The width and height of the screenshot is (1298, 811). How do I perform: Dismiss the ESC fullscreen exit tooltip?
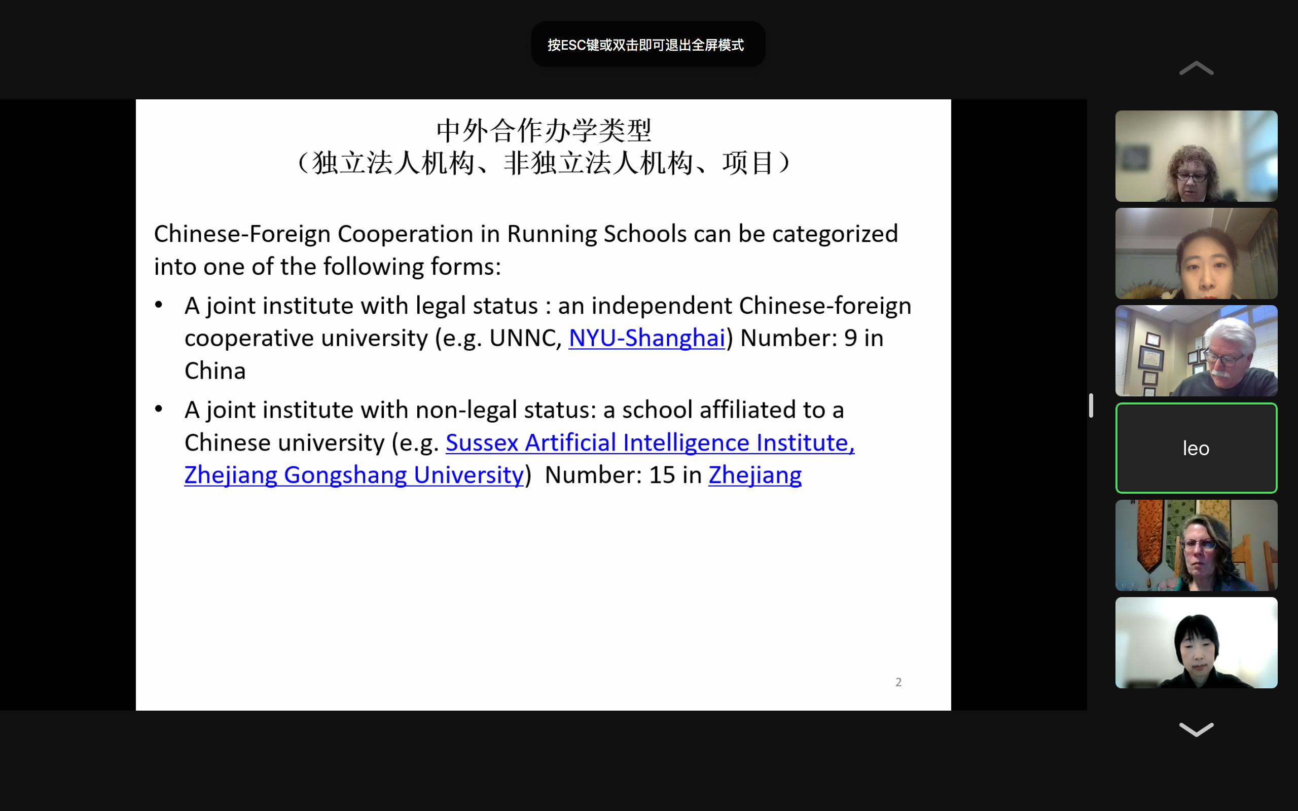(x=647, y=45)
